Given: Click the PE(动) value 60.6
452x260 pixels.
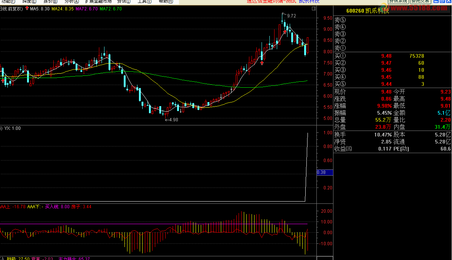Looking at the screenshot, I should 446,149.
